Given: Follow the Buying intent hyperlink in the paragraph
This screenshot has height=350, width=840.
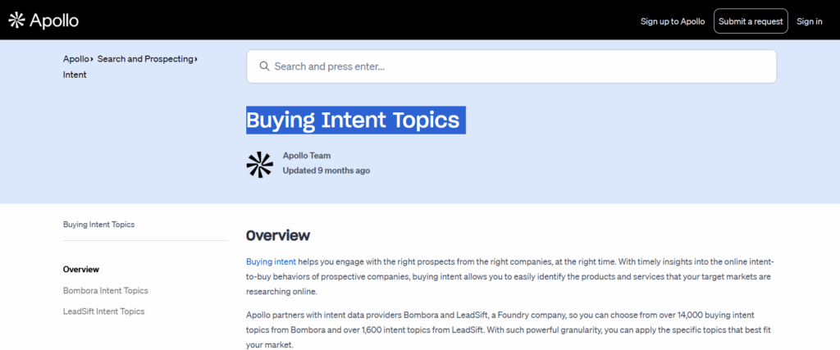Looking at the screenshot, I should (271, 261).
